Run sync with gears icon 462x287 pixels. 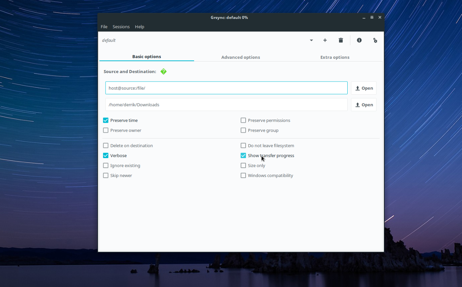[375, 40]
